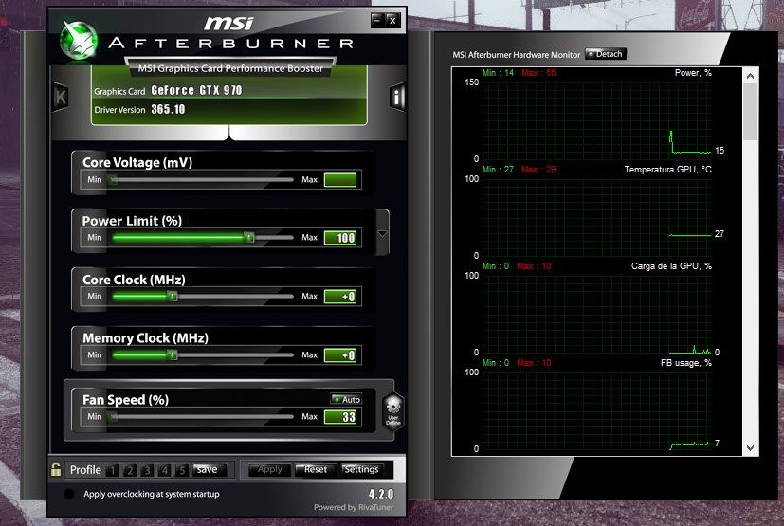Click the MSI Afterburner dragon logo
Screen dimensions: 784x526
pyautogui.click(x=78, y=40)
